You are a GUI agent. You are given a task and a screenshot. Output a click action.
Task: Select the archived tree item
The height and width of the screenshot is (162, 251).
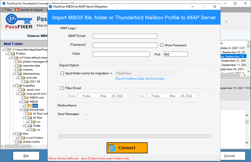coord(31,78)
